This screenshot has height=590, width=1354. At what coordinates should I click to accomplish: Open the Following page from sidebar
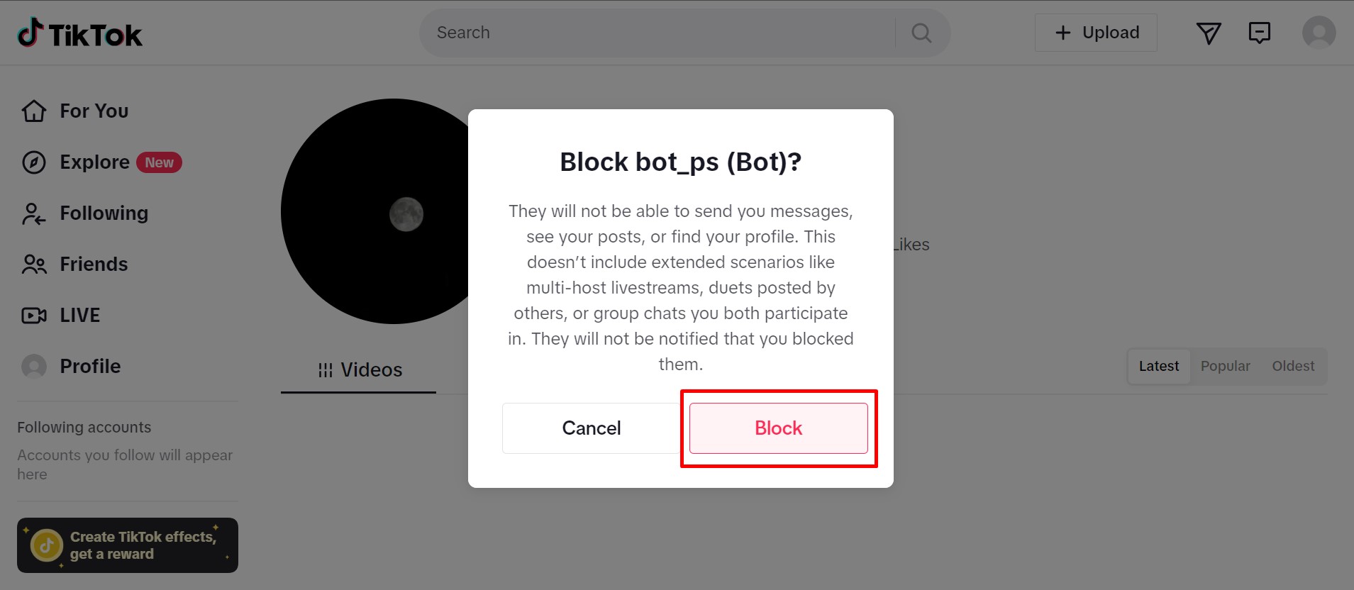click(104, 213)
